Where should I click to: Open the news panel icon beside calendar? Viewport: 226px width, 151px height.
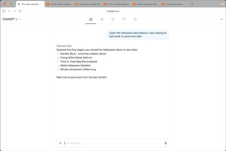(135, 19)
